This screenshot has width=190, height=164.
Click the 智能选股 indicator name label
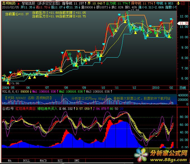tap(29, 2)
